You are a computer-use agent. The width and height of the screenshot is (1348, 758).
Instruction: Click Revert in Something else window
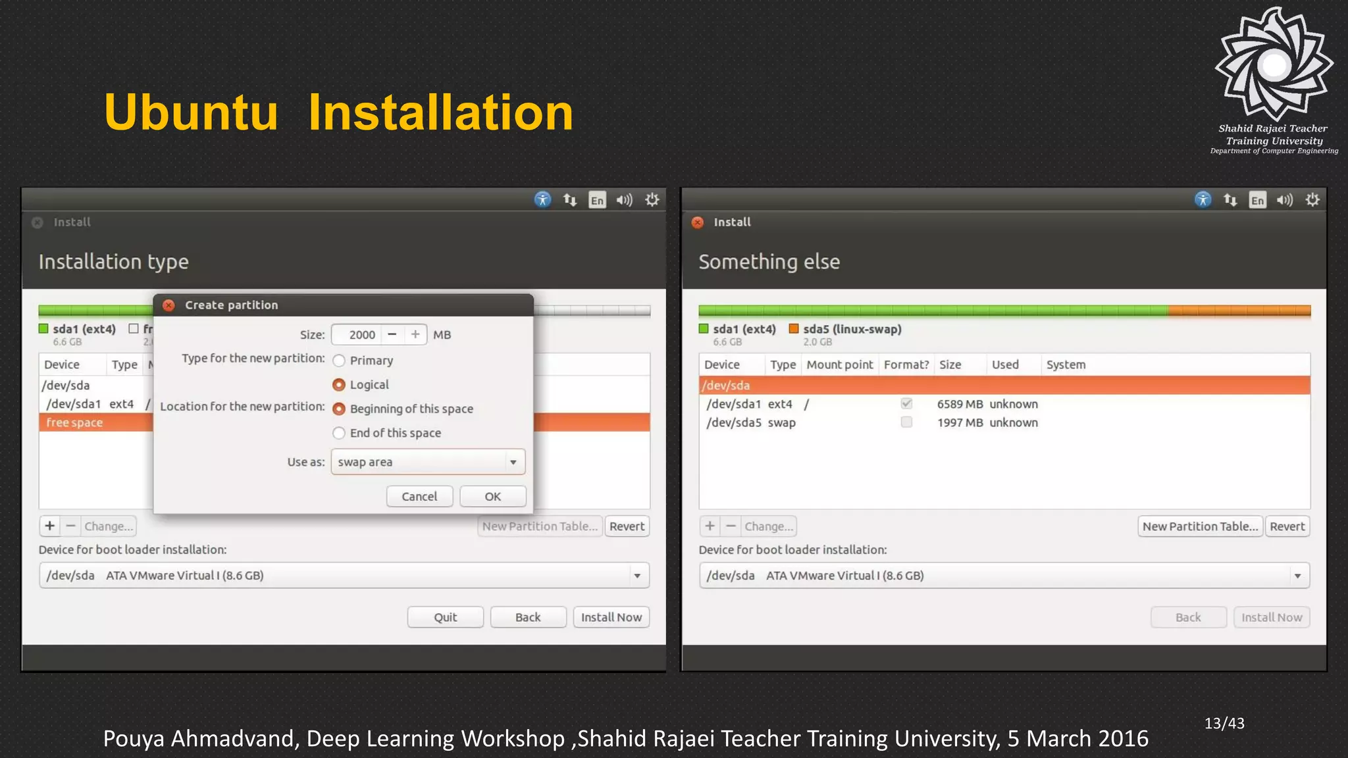tap(1287, 526)
